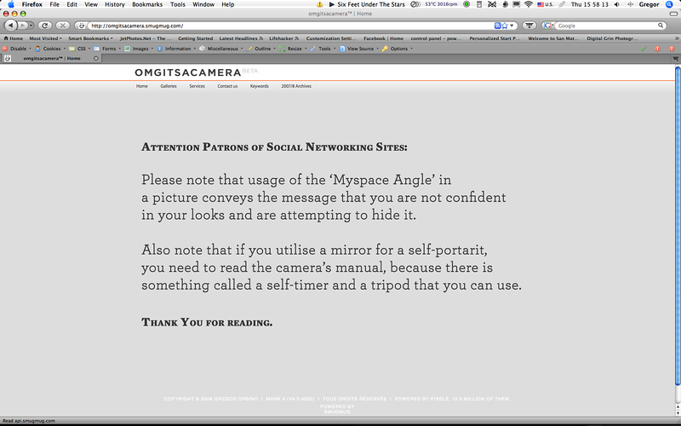Open the History menu
Image resolution: width=681 pixels, height=426 pixels.
pyautogui.click(x=114, y=4)
